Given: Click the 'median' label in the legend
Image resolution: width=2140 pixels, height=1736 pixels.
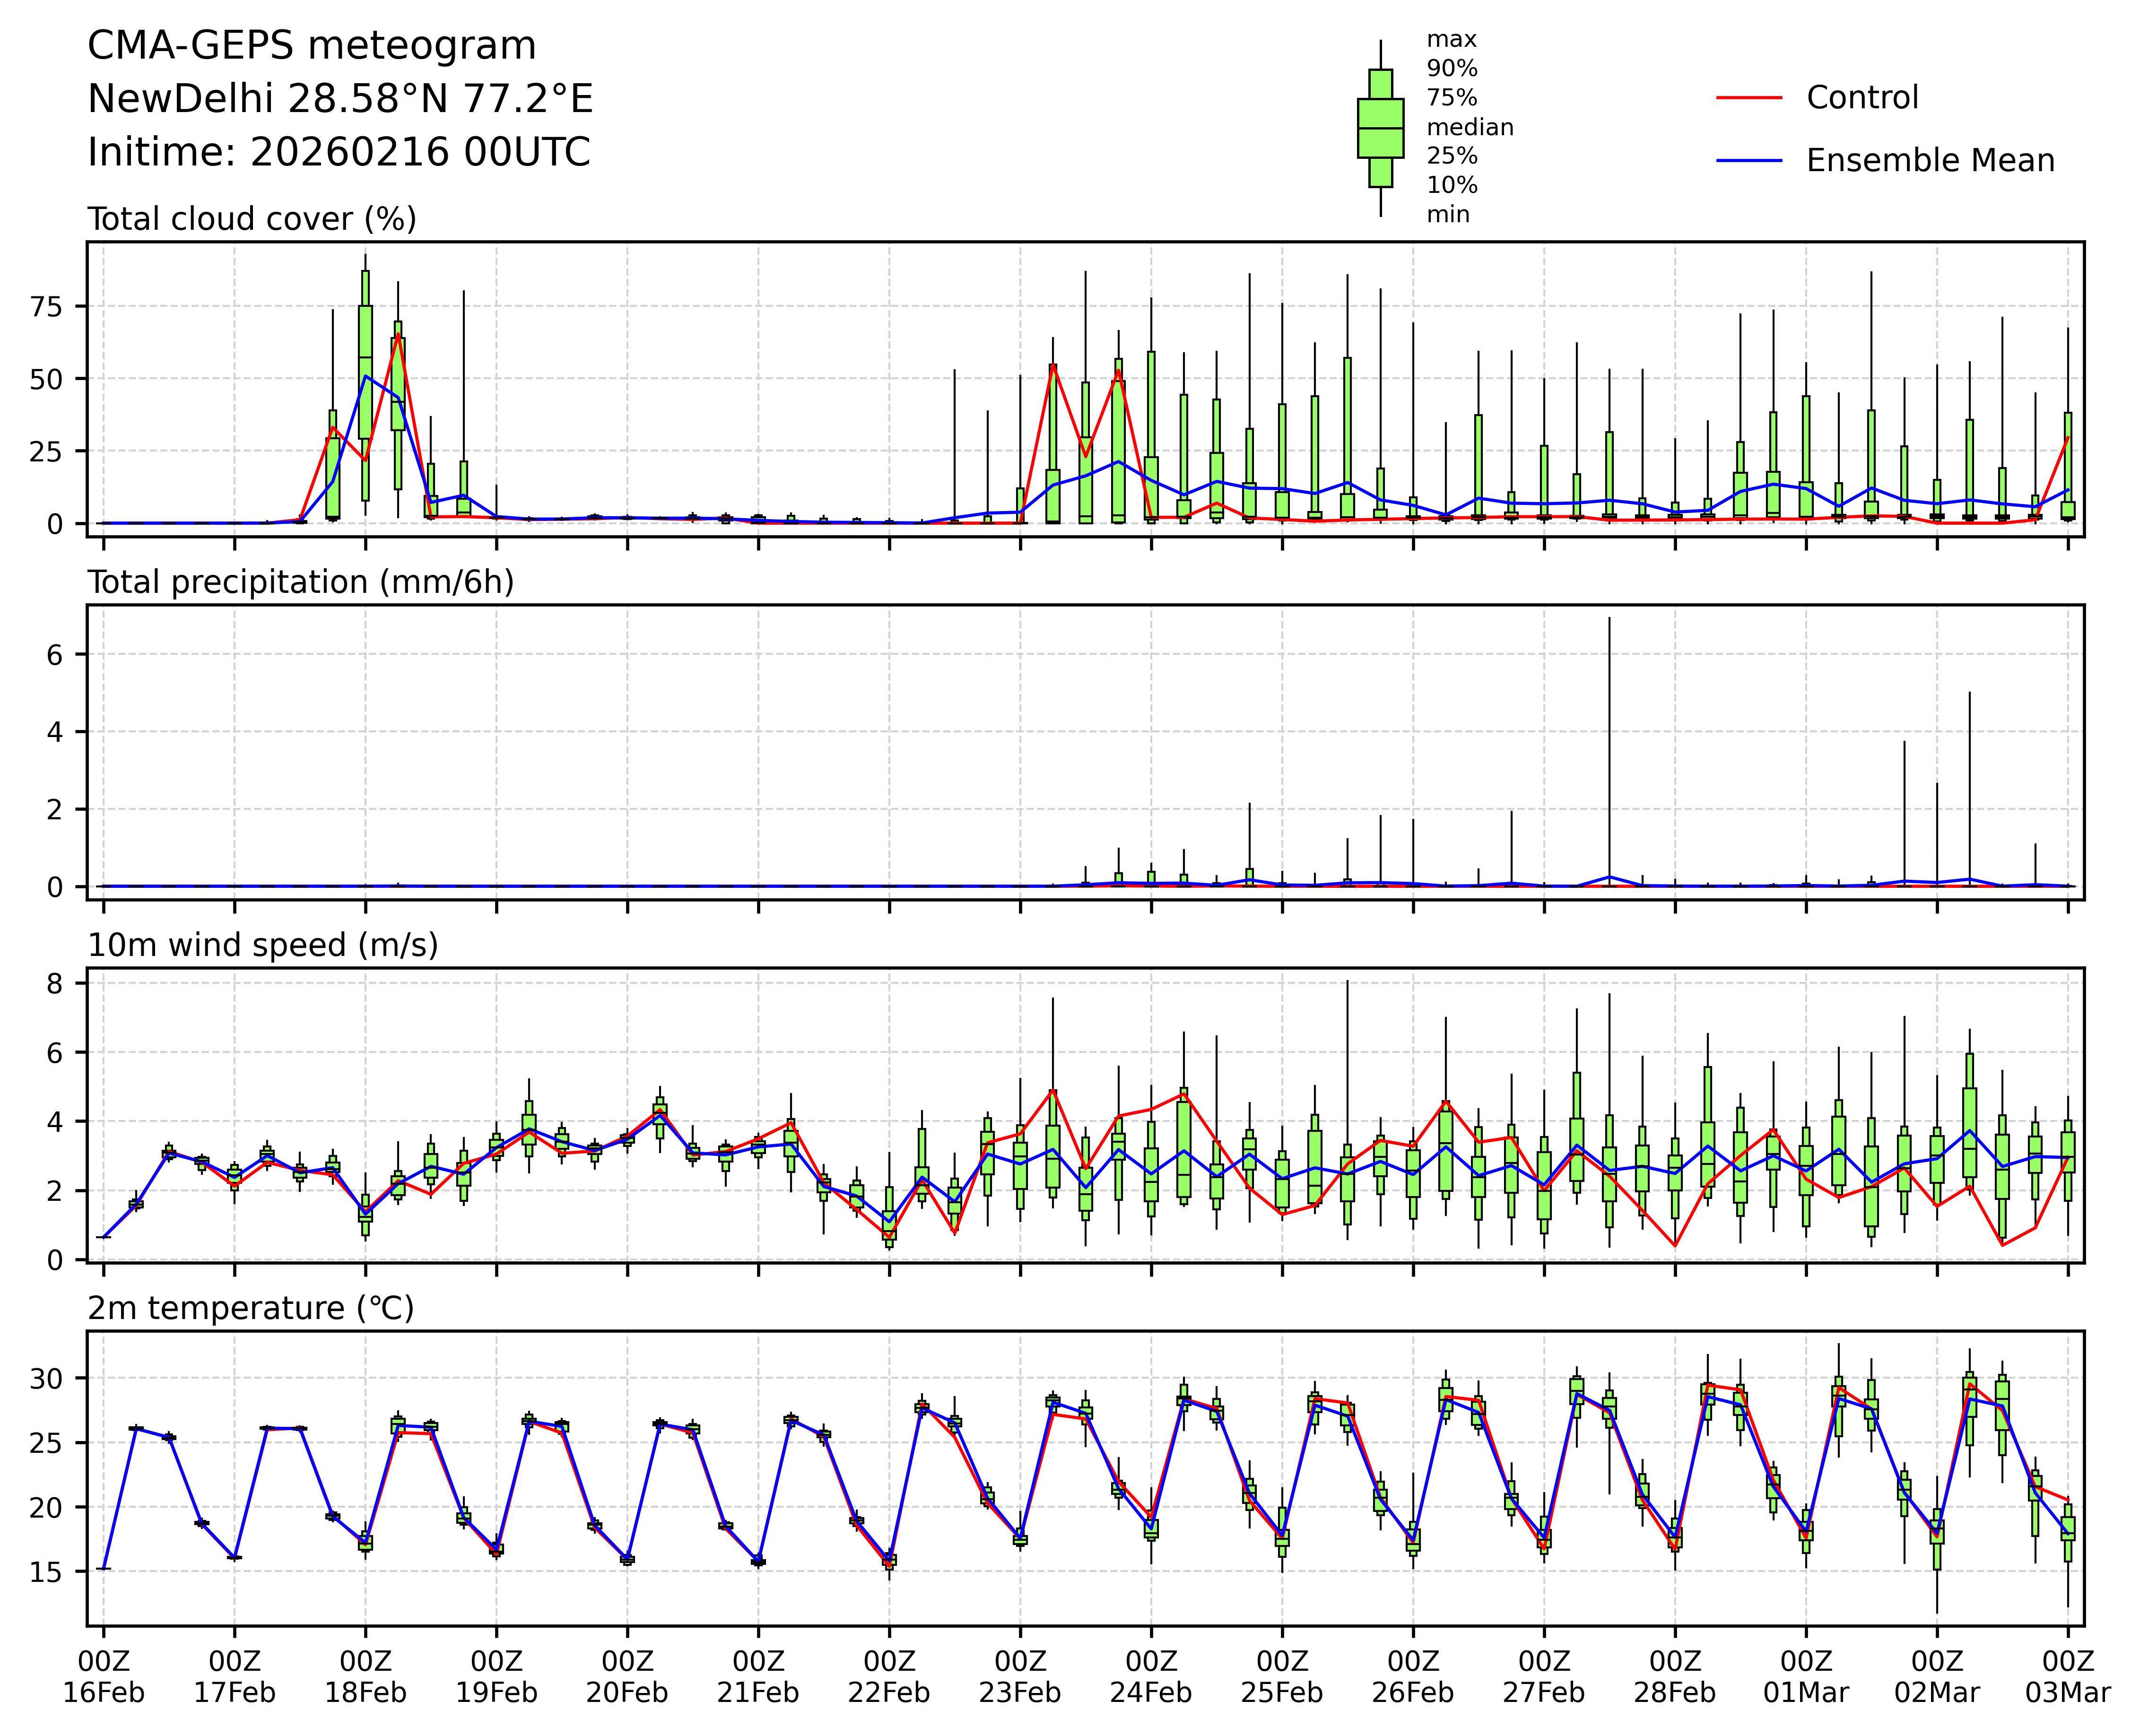Looking at the screenshot, I should 1469,127.
